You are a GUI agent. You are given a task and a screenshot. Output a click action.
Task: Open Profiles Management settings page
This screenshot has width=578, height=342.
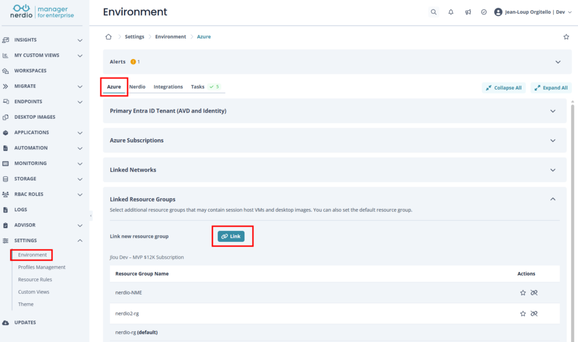coord(42,267)
